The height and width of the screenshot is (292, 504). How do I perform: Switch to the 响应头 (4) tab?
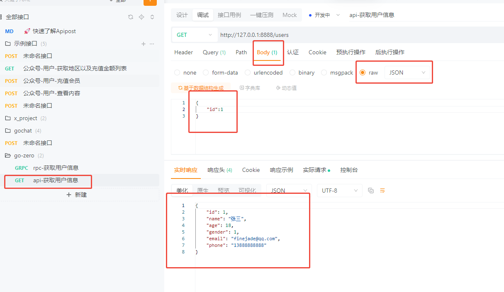tap(220, 170)
